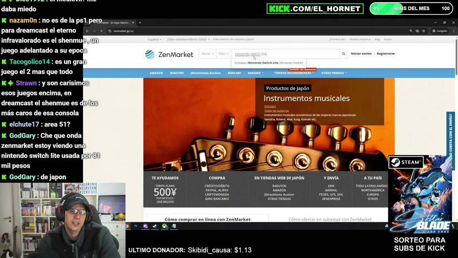The width and height of the screenshot is (458, 258).
Task: Go back with the browser back arrow
Action: pyautogui.click(x=87, y=31)
